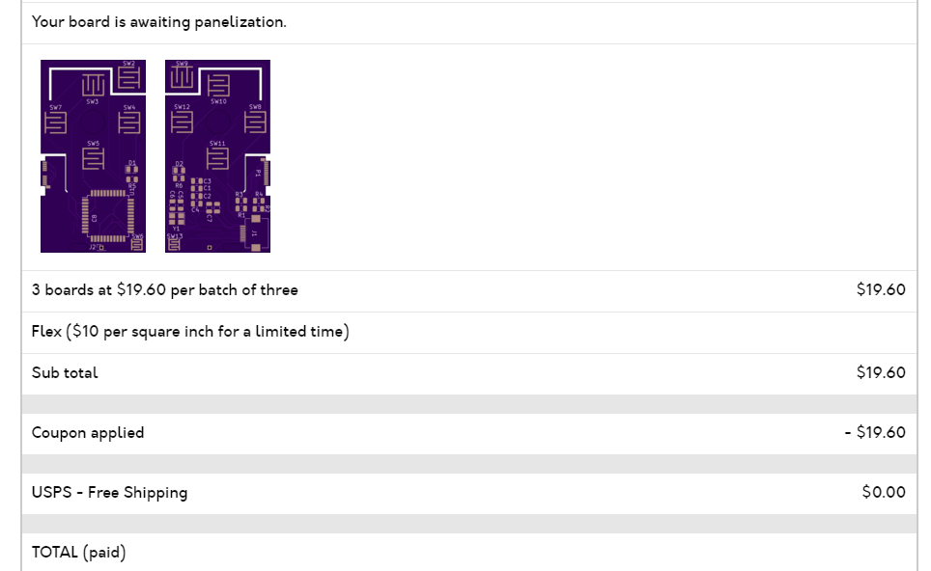Click the TOTAL (paid) label
Viewport: 931px width, 571px height.
pos(78,553)
